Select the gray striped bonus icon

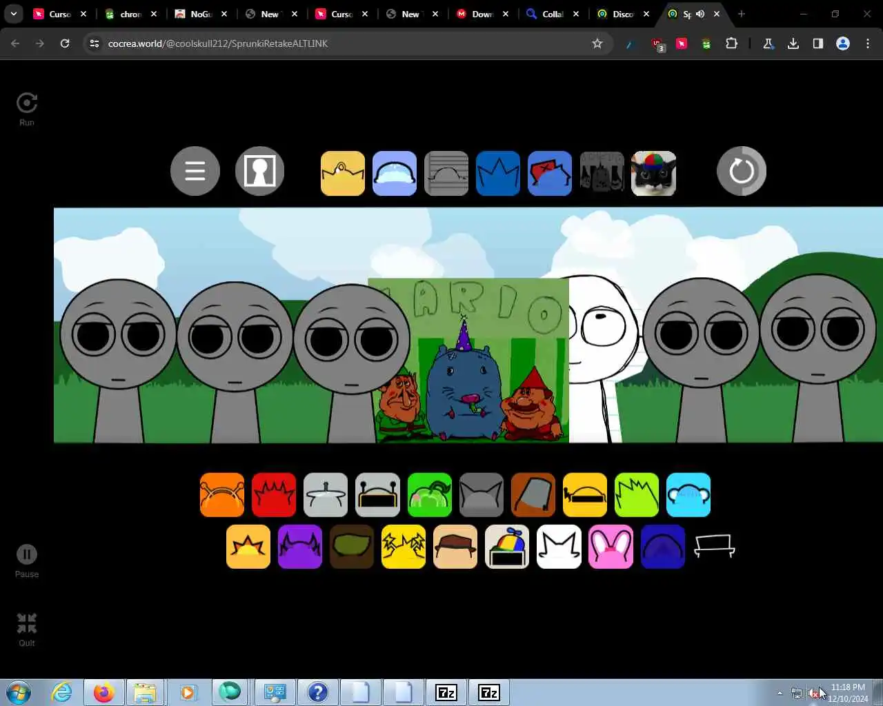[x=446, y=174]
